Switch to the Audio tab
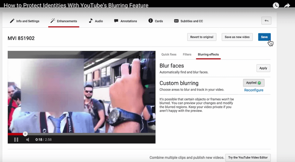This screenshot has width=295, height=162. coord(96,21)
